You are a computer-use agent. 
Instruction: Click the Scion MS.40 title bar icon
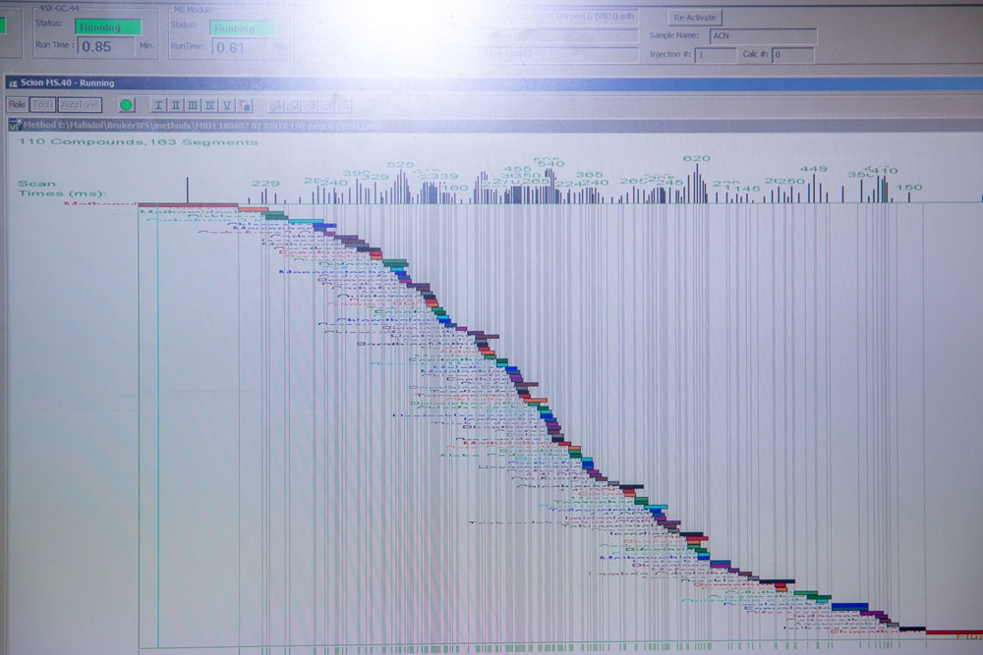(11, 82)
